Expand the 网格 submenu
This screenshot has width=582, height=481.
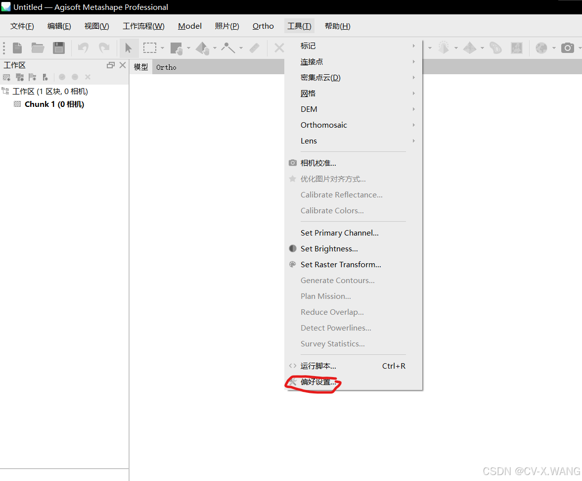click(x=354, y=93)
